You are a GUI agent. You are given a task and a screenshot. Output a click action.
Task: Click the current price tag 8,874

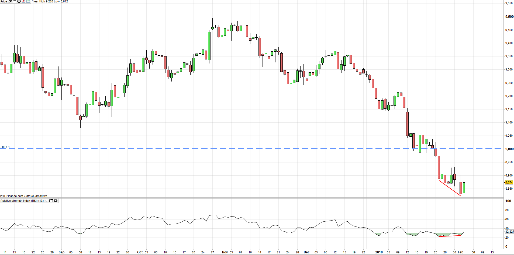(509, 182)
